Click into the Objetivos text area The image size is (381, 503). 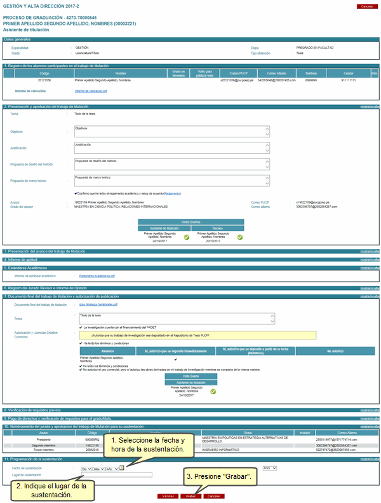172,132
